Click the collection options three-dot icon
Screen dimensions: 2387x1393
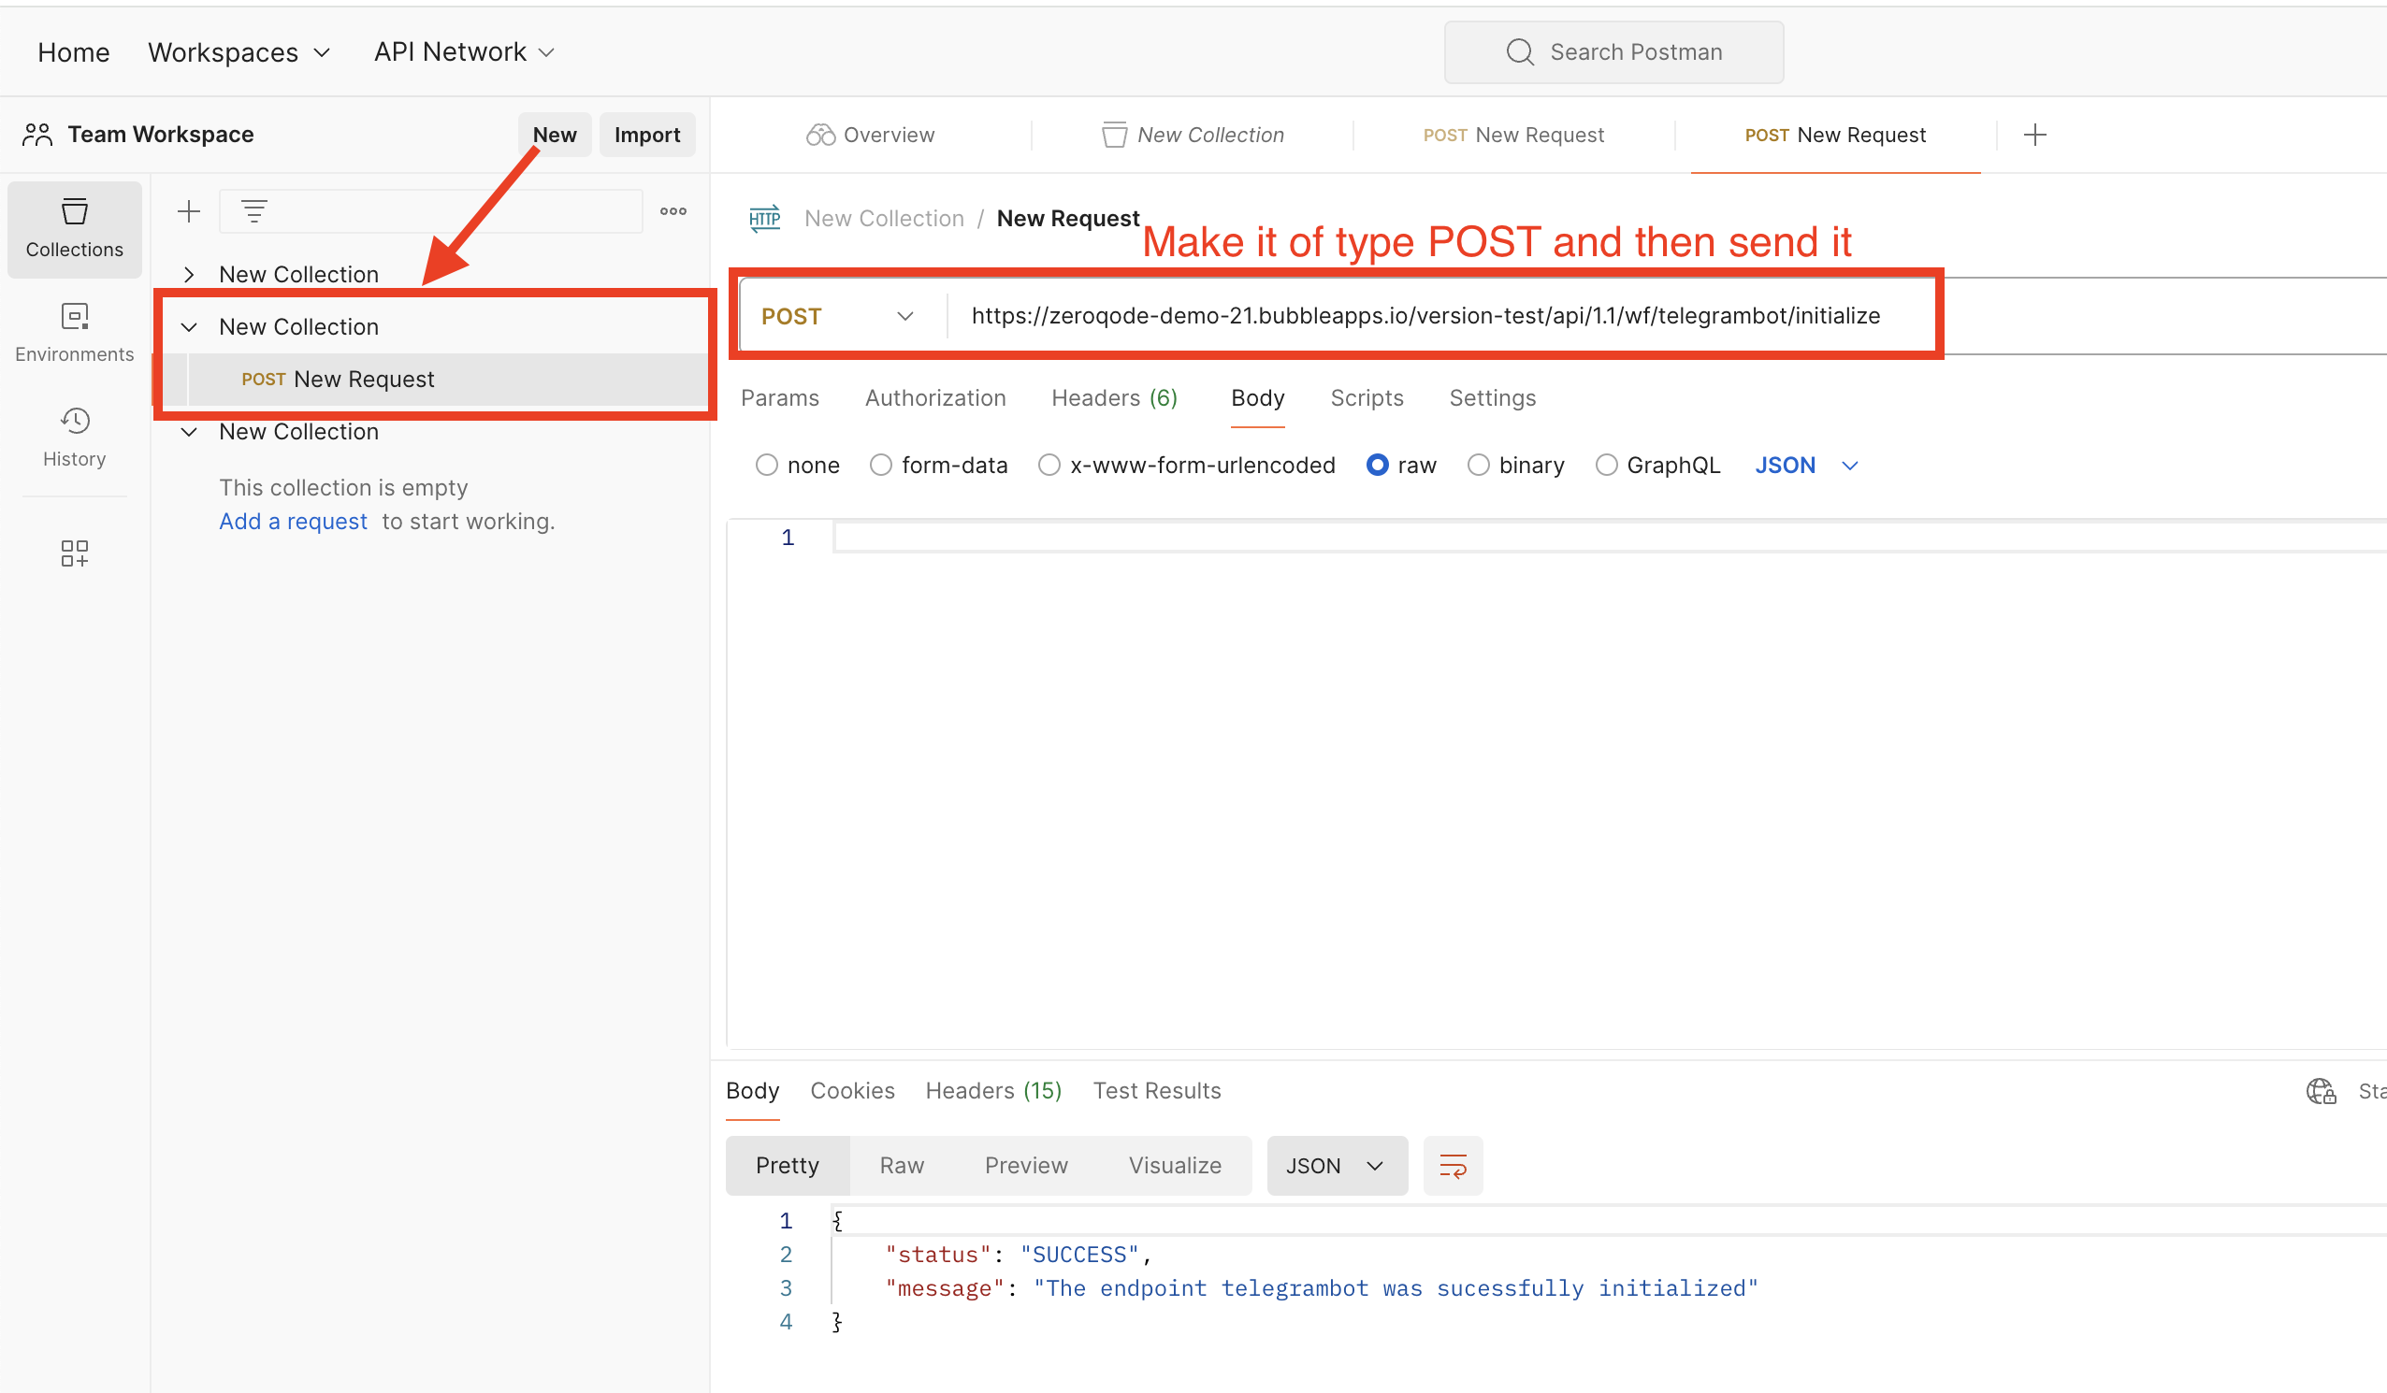[673, 212]
